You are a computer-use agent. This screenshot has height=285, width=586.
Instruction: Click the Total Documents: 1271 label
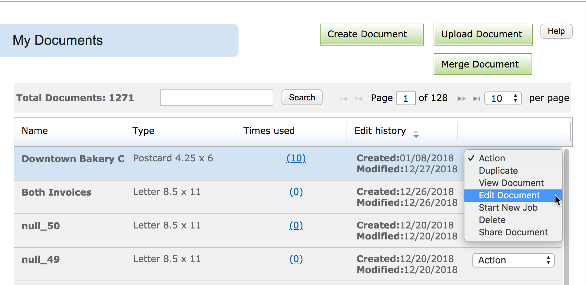tap(75, 98)
